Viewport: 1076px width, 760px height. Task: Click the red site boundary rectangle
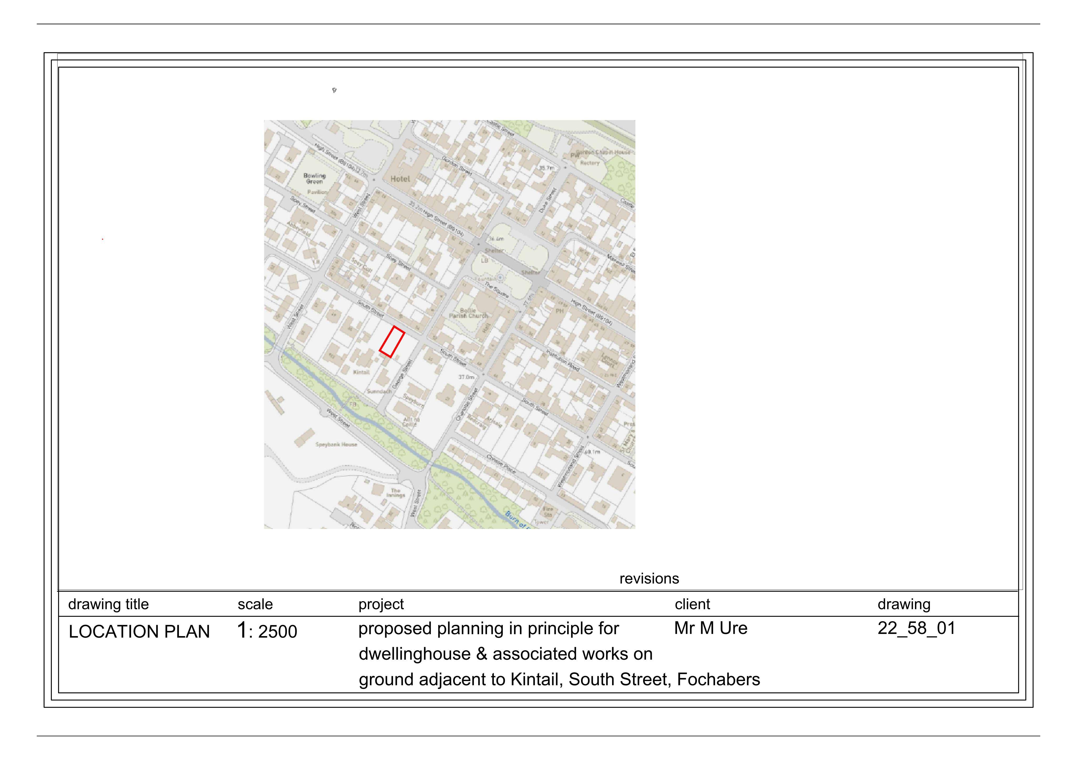[x=392, y=342]
